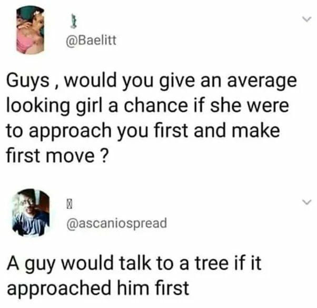Open the chevron menu on ascaniospread's reply

click(307, 202)
